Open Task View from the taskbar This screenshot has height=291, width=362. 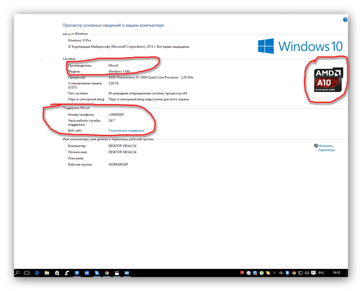pos(27,273)
